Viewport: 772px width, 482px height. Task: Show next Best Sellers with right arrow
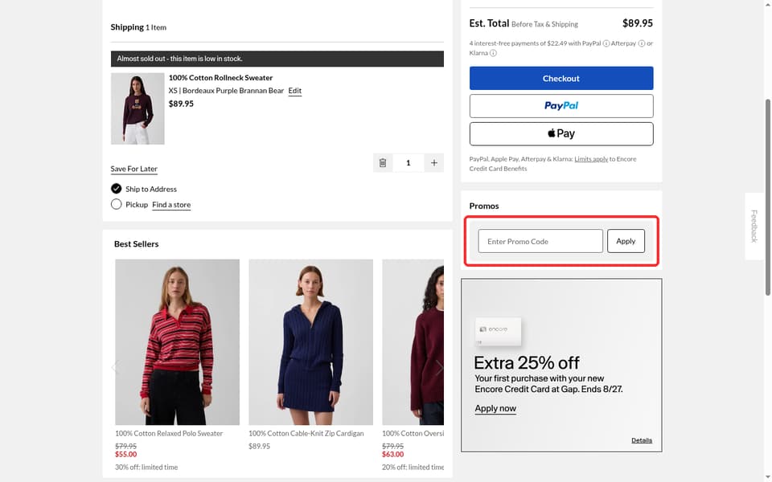click(x=439, y=367)
